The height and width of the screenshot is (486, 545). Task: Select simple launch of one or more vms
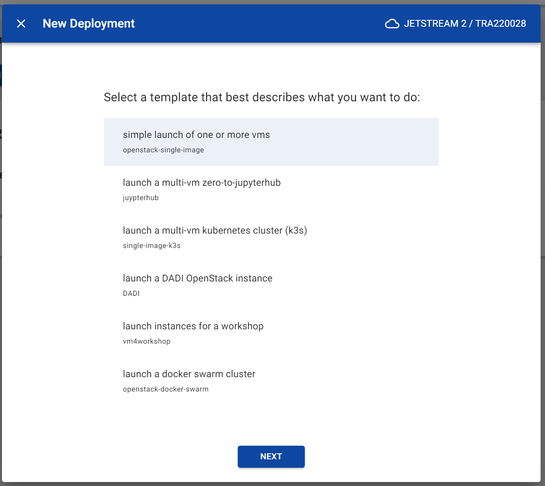tap(271, 142)
